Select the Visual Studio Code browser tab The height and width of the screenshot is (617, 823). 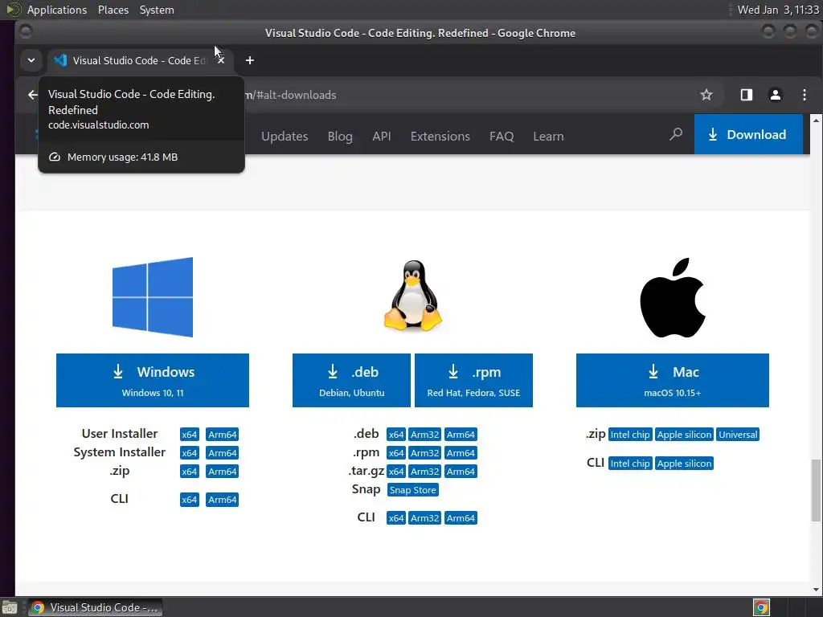pos(139,60)
